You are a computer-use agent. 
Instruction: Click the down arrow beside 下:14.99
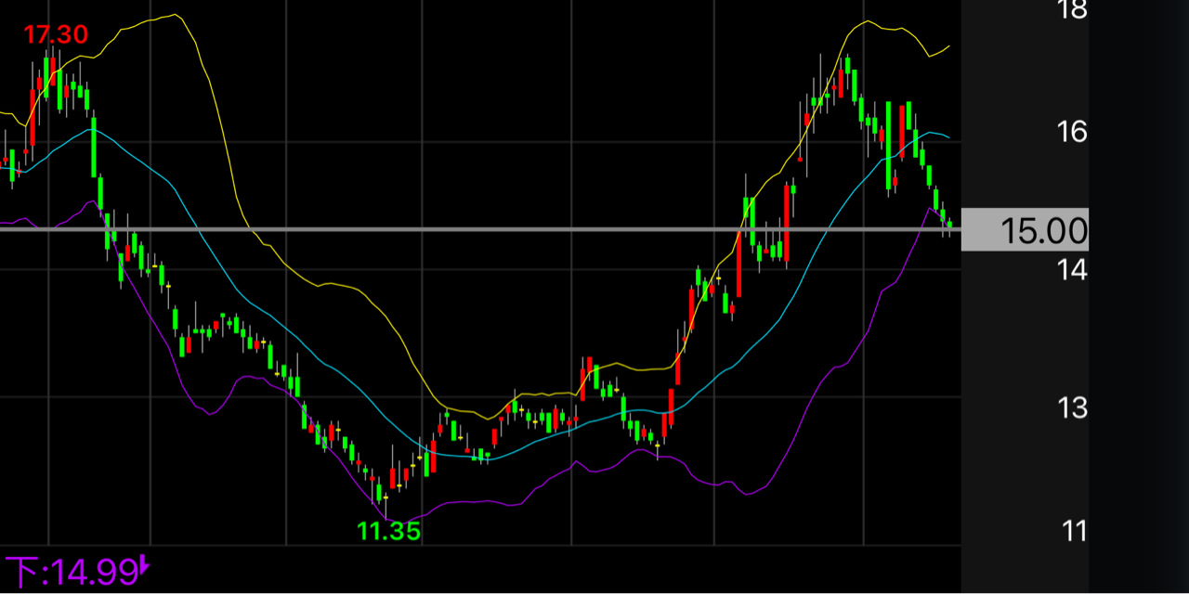tap(145, 565)
